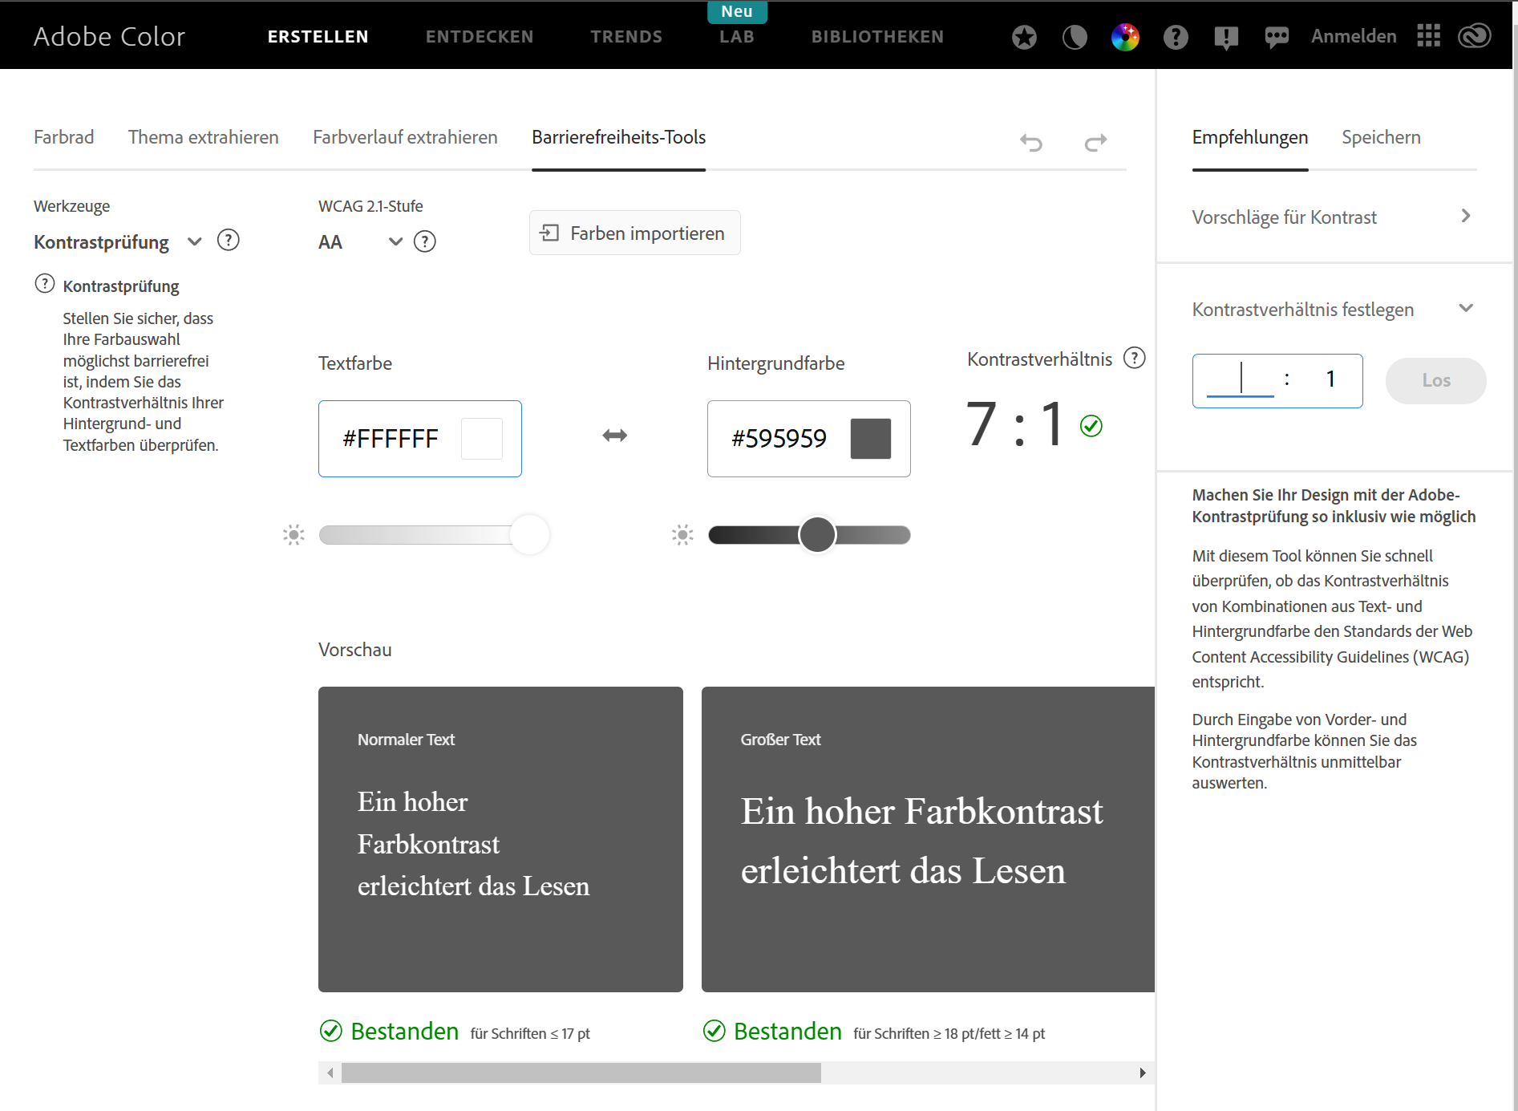This screenshot has width=1518, height=1111.
Task: Click the preview scrollbar right arrow
Action: [1142, 1072]
